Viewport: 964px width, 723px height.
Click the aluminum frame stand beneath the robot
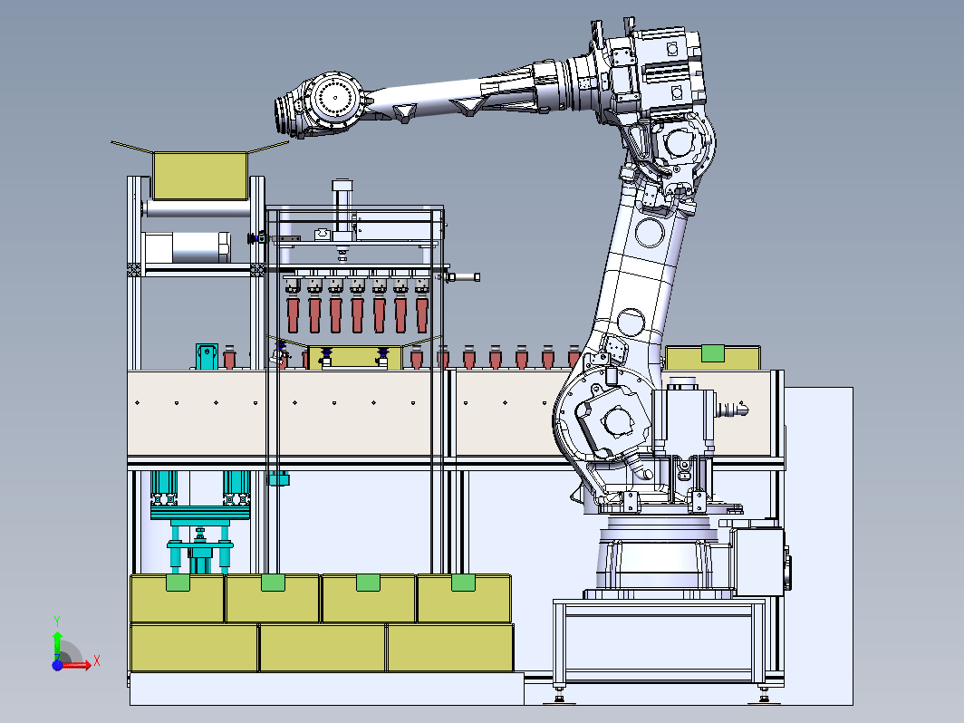(660, 642)
